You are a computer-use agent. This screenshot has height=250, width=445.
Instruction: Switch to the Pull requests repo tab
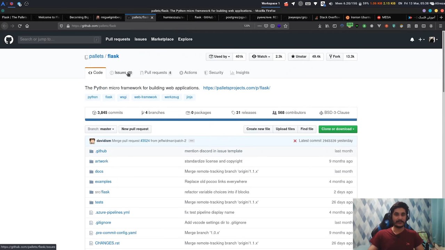tap(156, 73)
